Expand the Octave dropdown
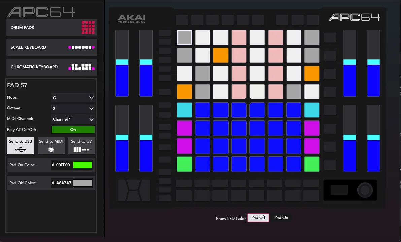The width and height of the screenshot is (401, 242). click(x=73, y=109)
